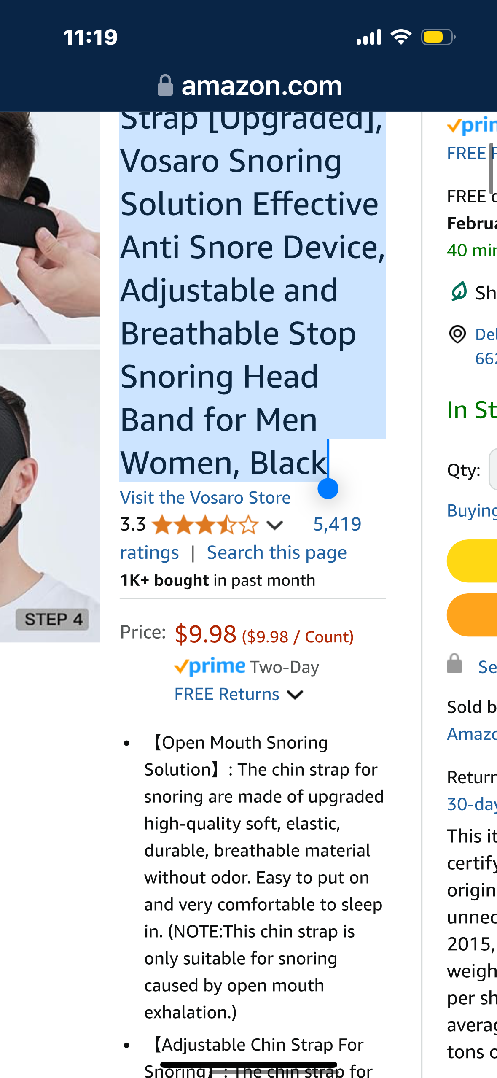The width and height of the screenshot is (497, 1078).
Task: Open the 5,419 ratings link
Action: pos(337,524)
